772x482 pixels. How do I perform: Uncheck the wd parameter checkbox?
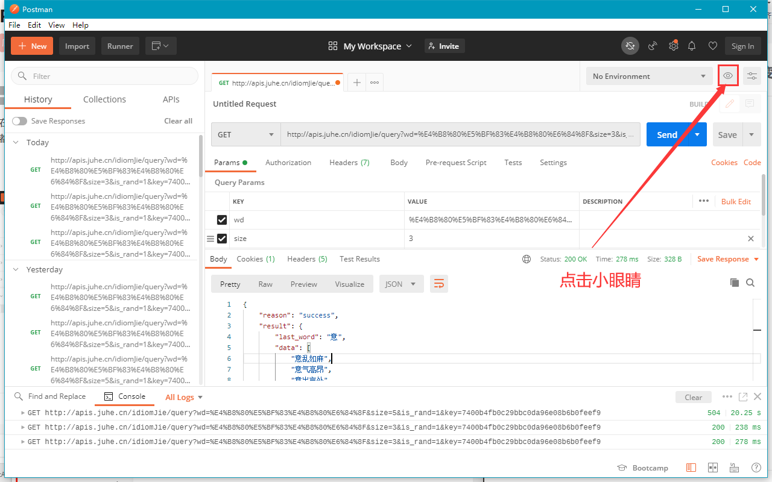[x=222, y=220]
